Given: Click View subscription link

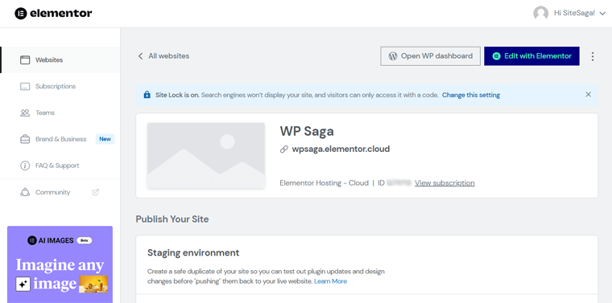Looking at the screenshot, I should (x=445, y=183).
